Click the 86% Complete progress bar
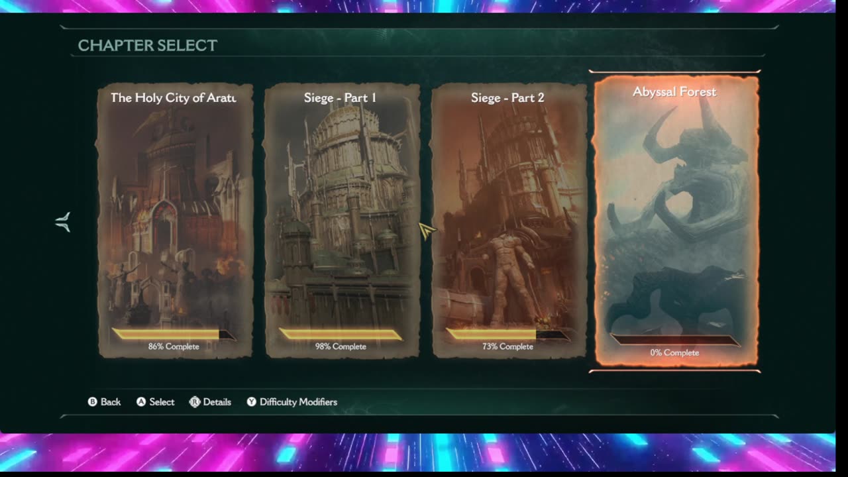Viewport: 848px width, 477px height. pyautogui.click(x=174, y=335)
